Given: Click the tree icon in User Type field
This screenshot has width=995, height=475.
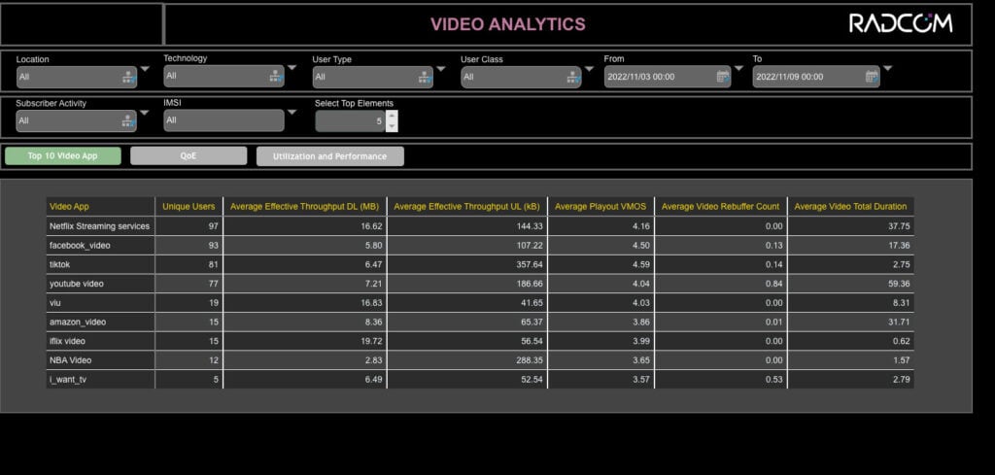Looking at the screenshot, I should tap(425, 78).
